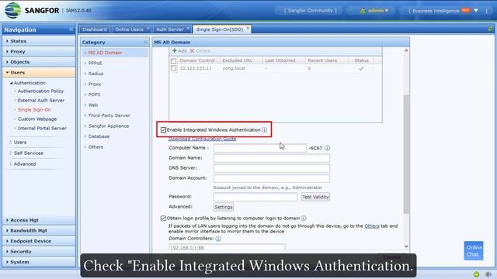The image size is (497, 279).
Task: Click the scroll up arrow of MS AD Domain panel
Action: click(406, 50)
